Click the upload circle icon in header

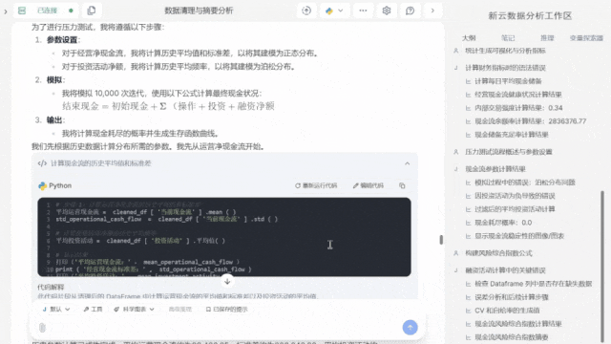306,11
